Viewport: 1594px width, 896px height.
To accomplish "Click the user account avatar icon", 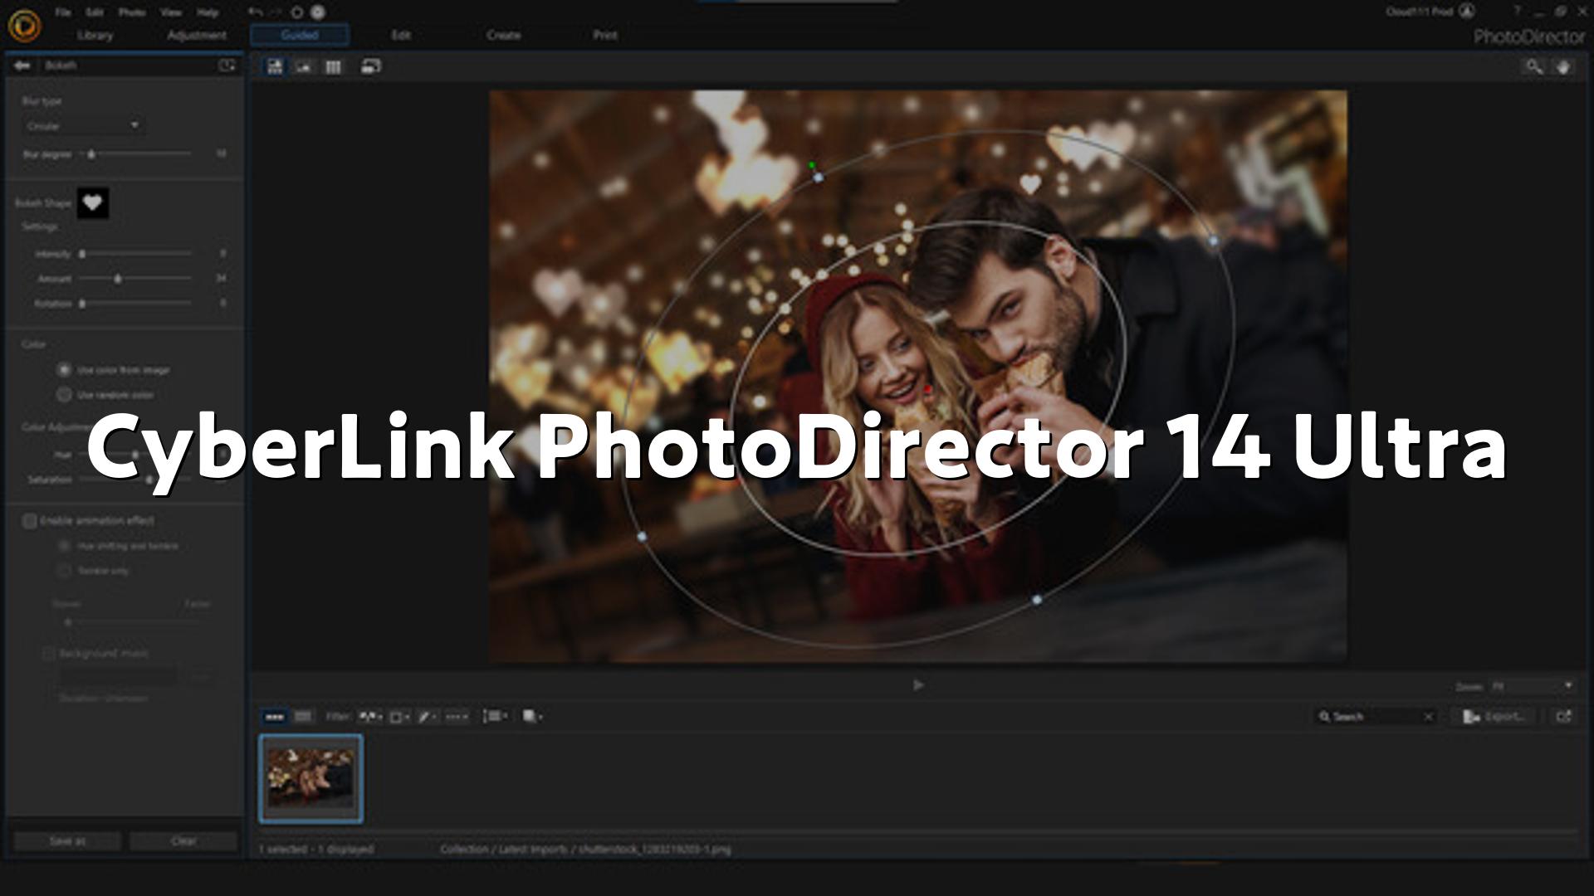I will 1468,12.
